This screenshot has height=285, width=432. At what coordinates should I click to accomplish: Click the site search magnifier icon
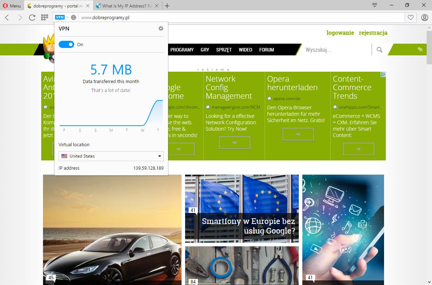point(380,50)
